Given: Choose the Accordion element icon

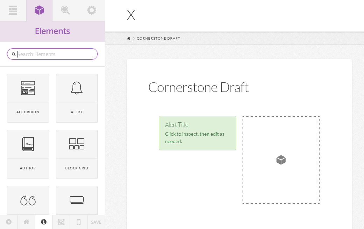Looking at the screenshot, I should click(28, 88).
